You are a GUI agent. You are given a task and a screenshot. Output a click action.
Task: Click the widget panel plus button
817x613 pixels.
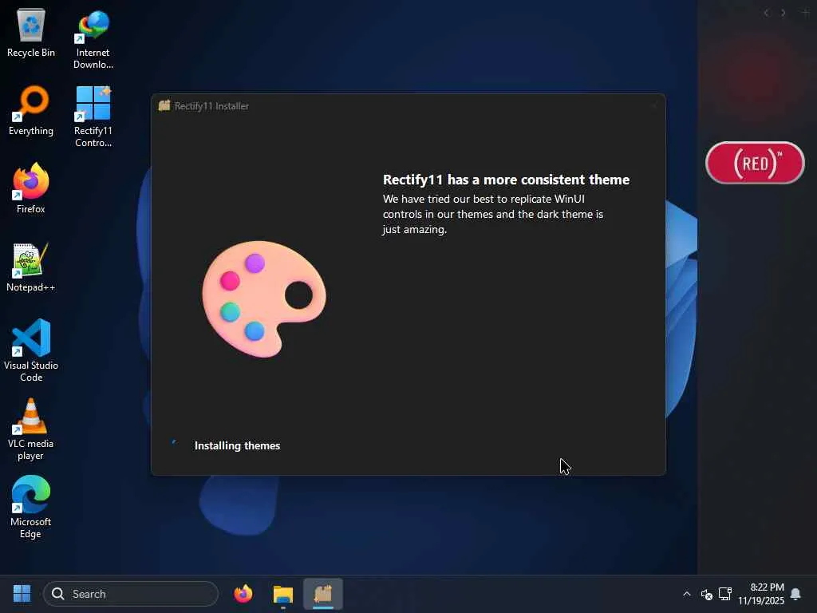click(x=806, y=13)
